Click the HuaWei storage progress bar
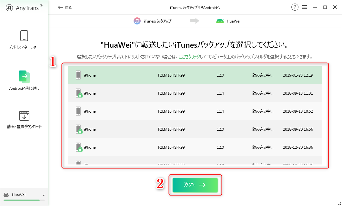Image resolution: width=342 pixels, height=206 pixels. (24, 200)
